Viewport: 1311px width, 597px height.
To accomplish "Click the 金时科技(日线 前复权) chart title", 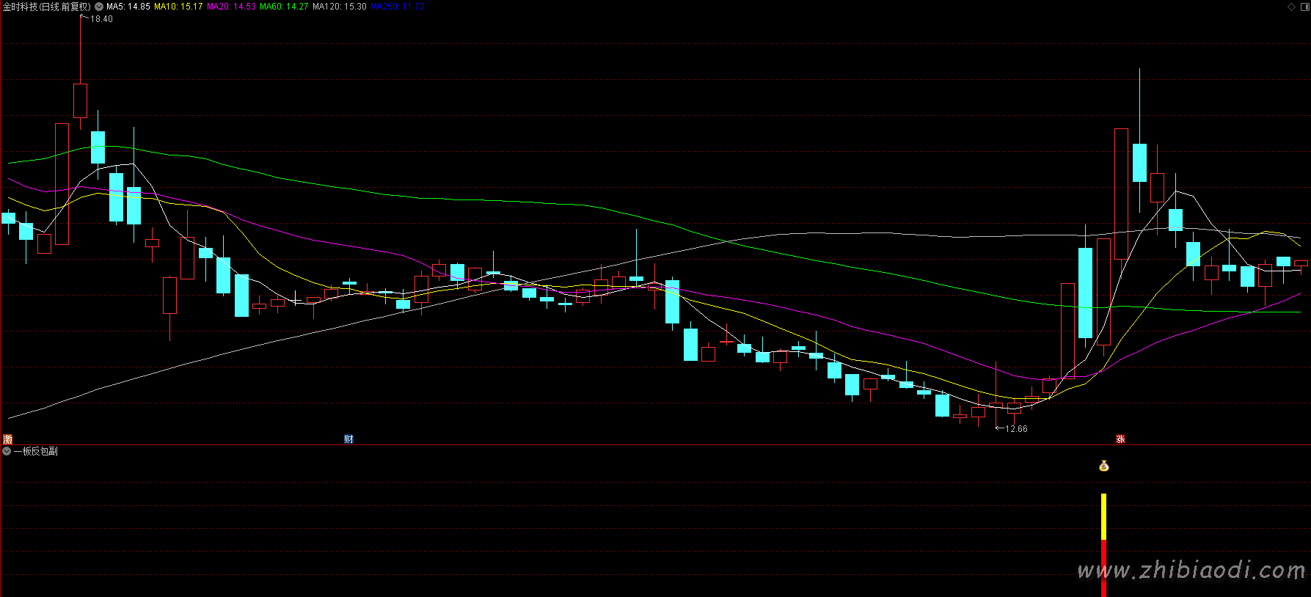I will pyautogui.click(x=47, y=7).
